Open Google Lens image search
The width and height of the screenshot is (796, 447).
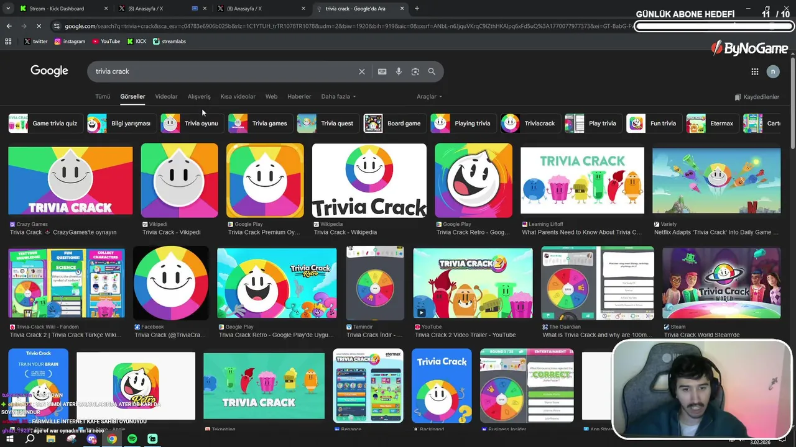tap(415, 71)
